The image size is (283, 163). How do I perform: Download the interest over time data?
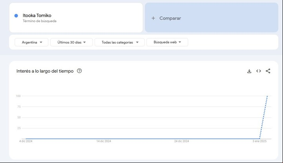[249, 71]
